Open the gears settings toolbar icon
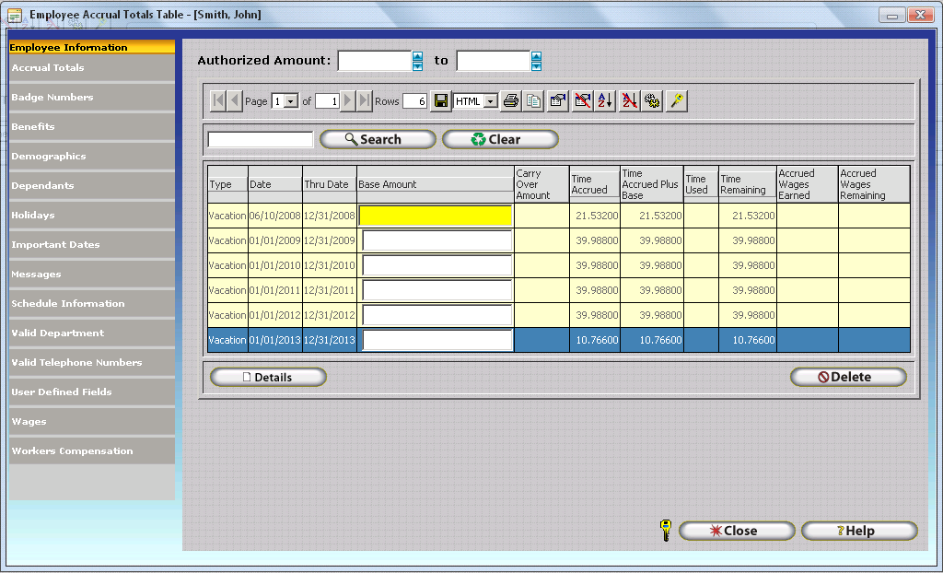Screen dimensions: 943x573 coord(653,101)
